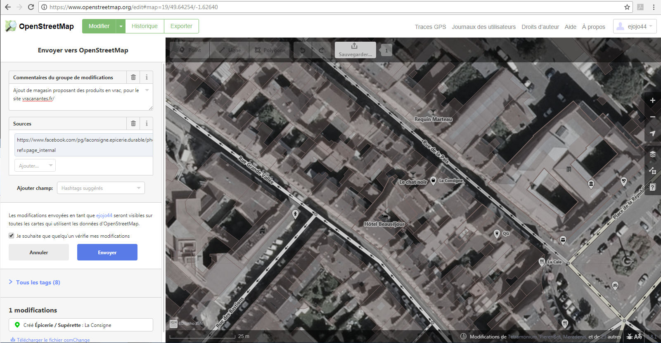Select the Hôtel Beauséjour marker
The height and width of the screenshot is (343, 661).
point(385,217)
